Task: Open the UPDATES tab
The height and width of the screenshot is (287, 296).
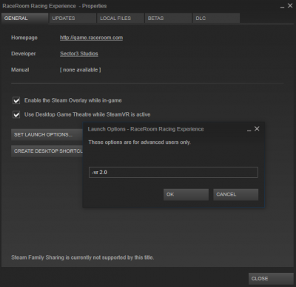Action: (73, 18)
